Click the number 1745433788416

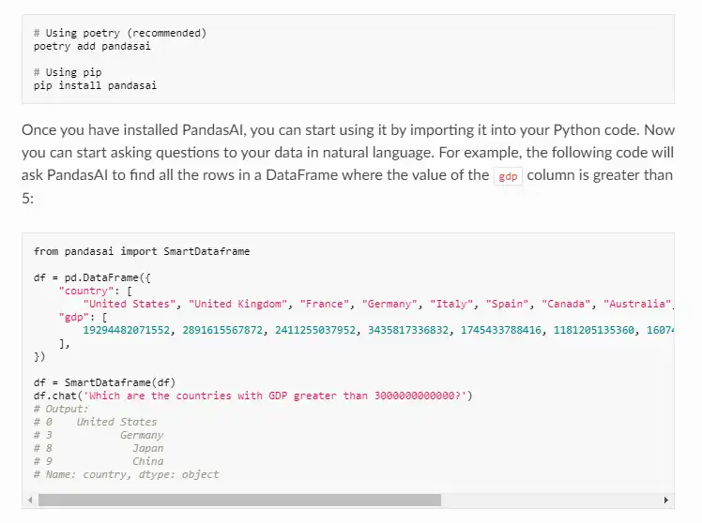[501, 330]
